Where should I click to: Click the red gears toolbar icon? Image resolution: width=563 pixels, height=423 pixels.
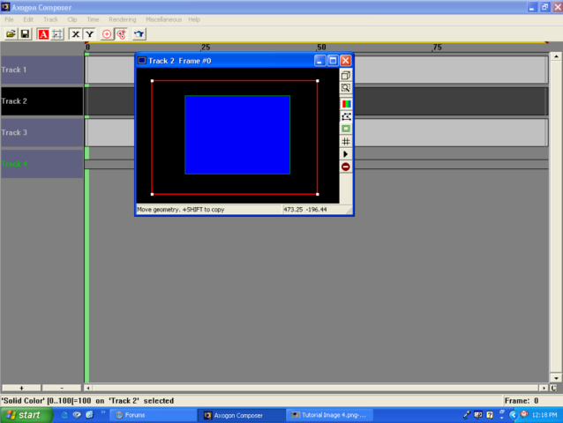click(x=122, y=34)
